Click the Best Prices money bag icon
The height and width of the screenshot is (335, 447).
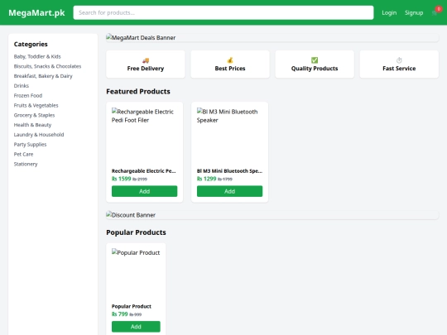coord(230,60)
